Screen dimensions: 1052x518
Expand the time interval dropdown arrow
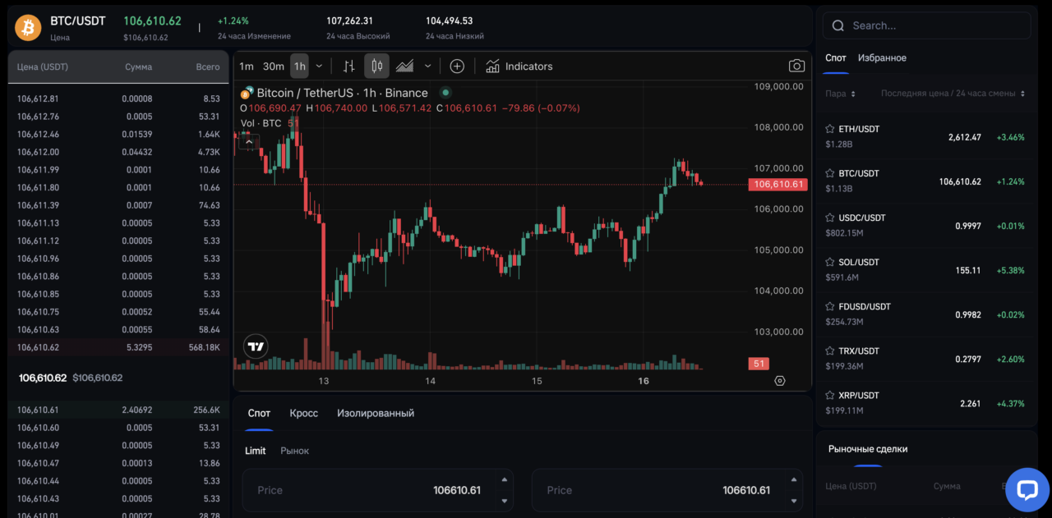(319, 66)
